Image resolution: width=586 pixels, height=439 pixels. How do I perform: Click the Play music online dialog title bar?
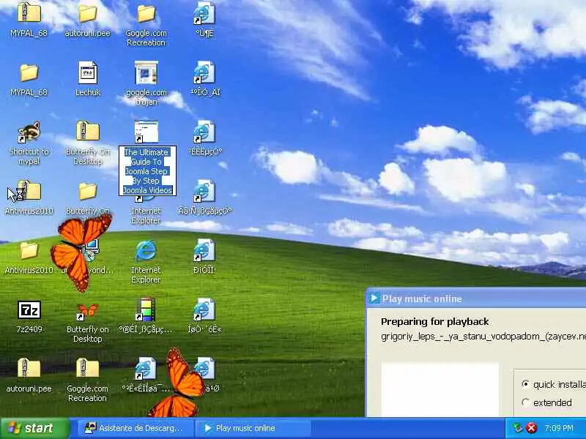pos(475,299)
